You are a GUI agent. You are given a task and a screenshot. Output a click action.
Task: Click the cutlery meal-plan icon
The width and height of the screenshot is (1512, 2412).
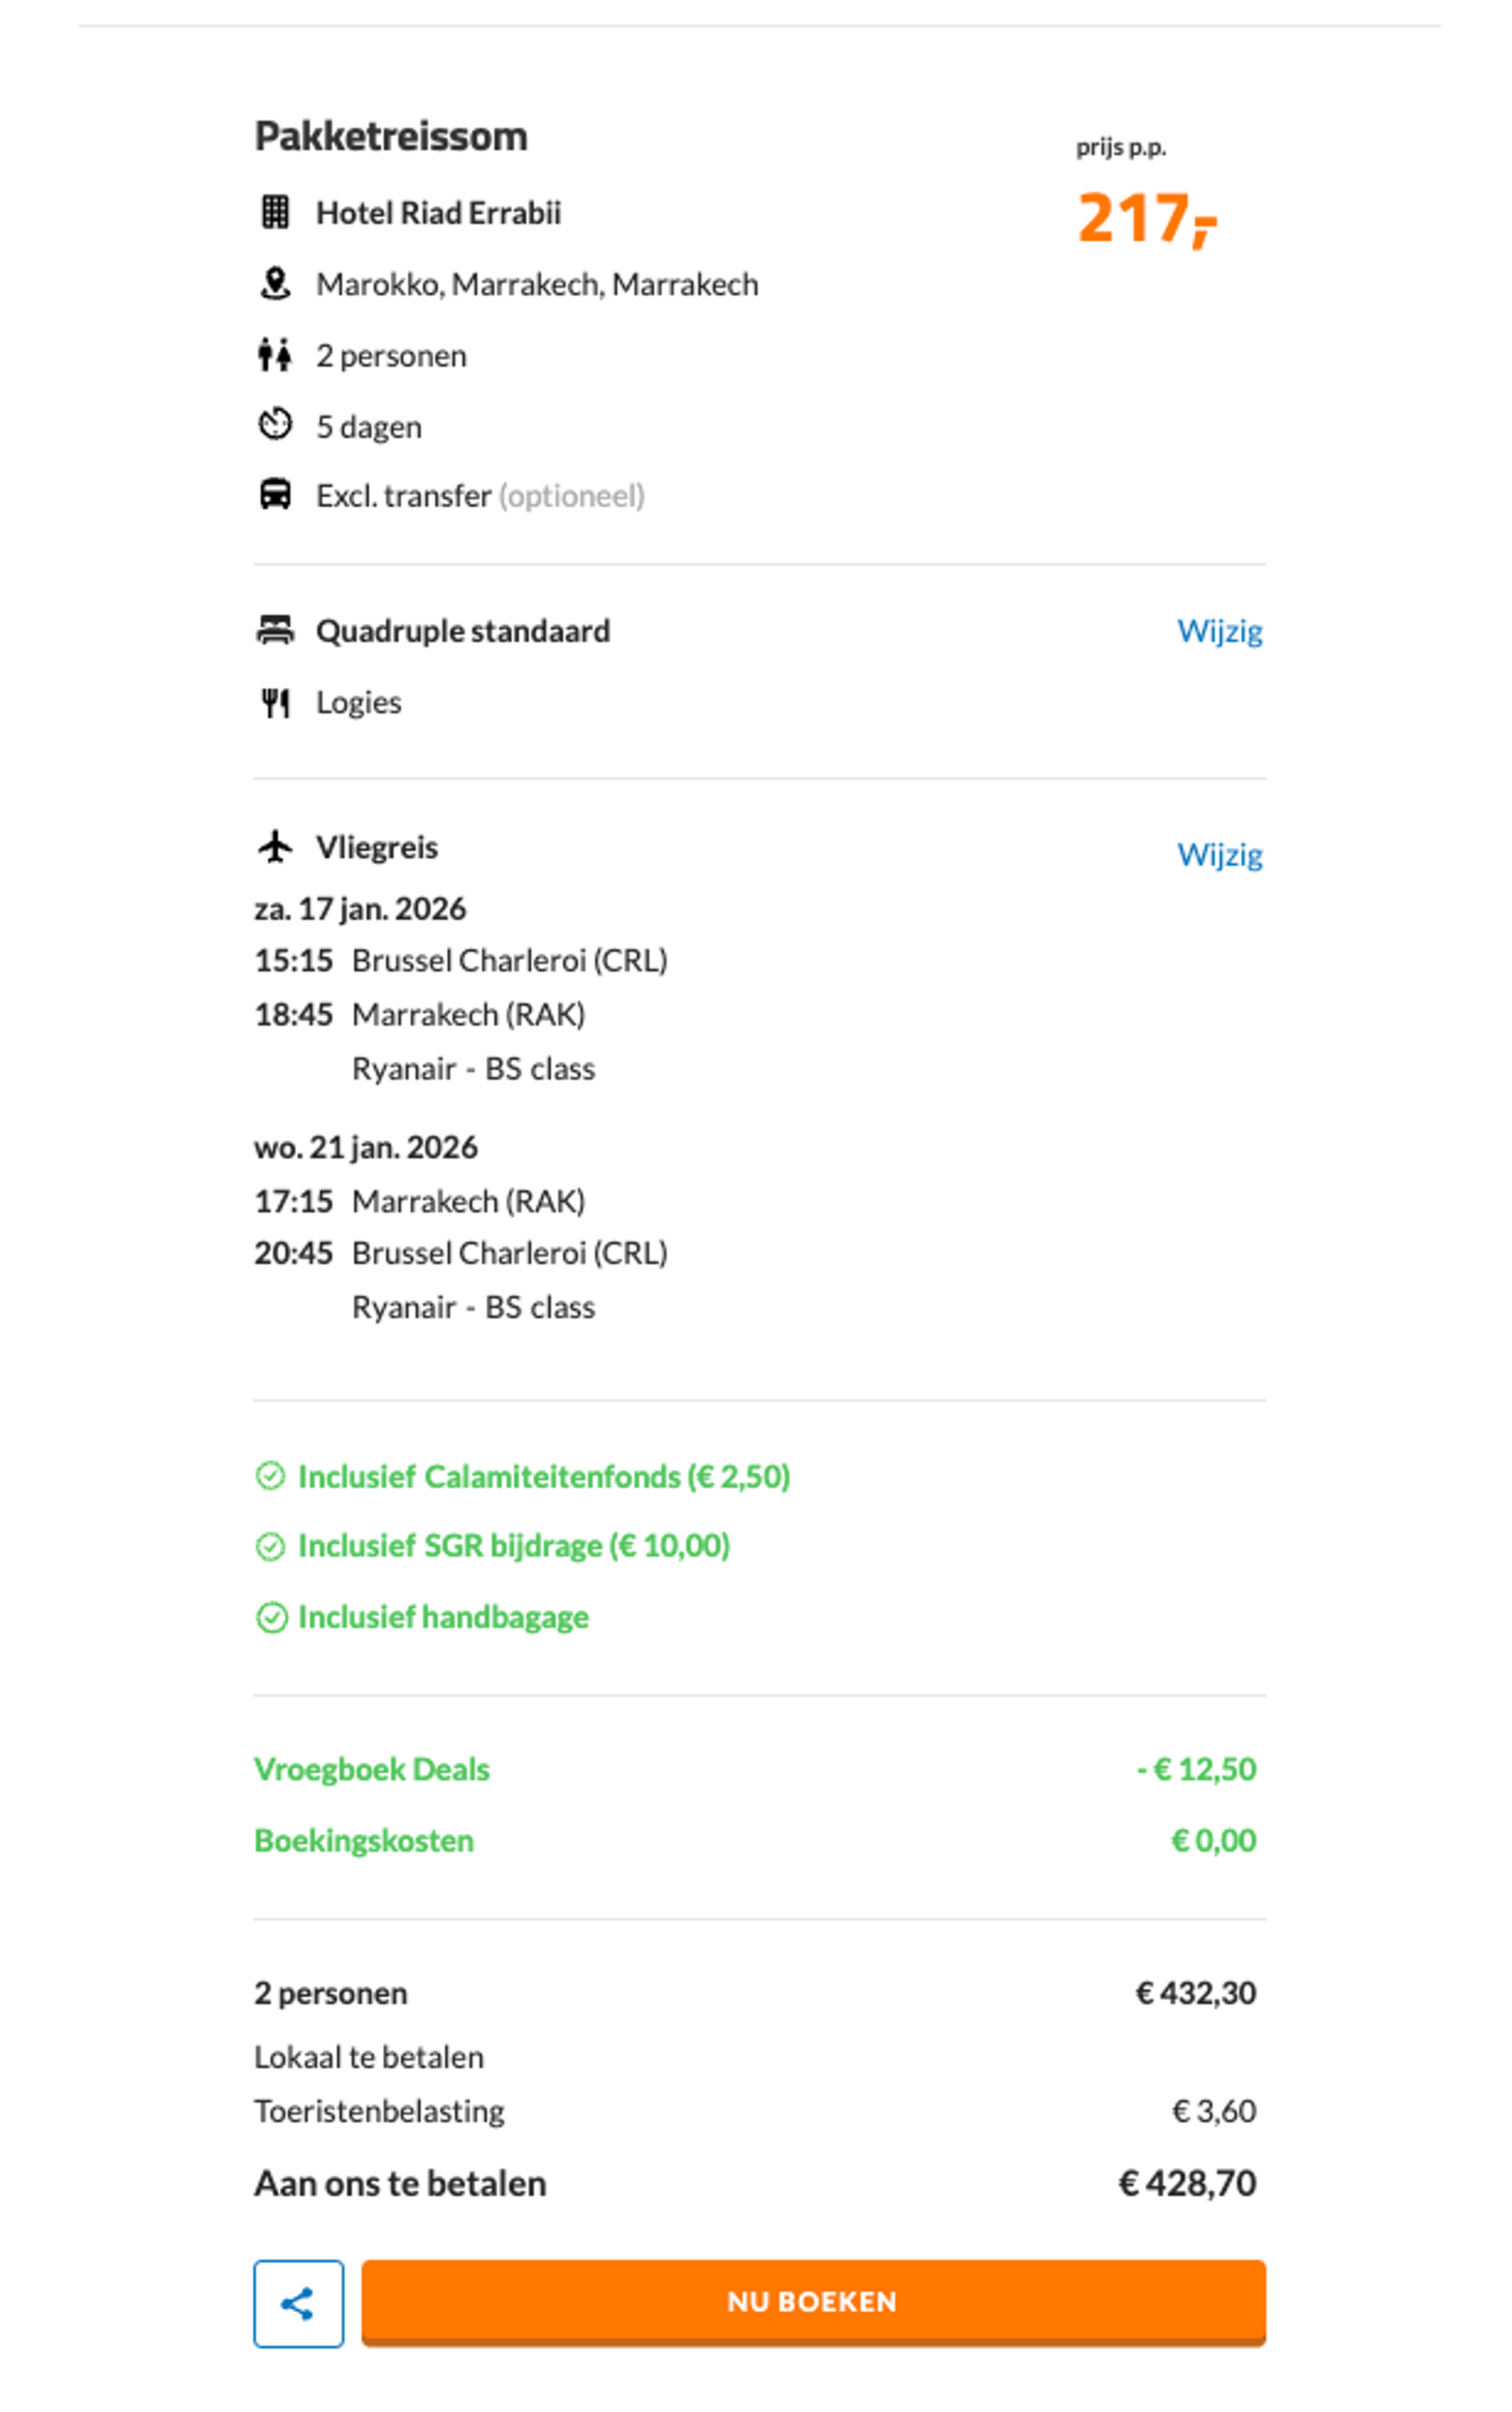(x=275, y=703)
